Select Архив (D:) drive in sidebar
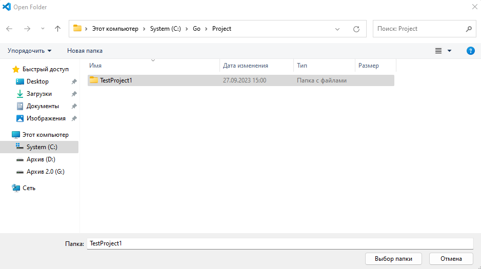 41,159
